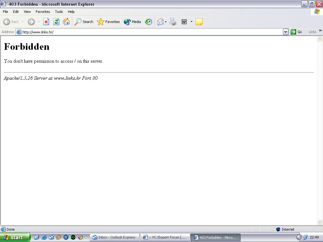Click the Print toolbar icon
Screen dimensions: 323x242
point(173,22)
